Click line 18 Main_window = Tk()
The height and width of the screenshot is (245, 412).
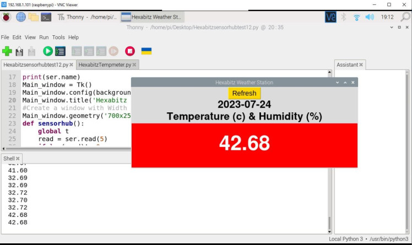[x=57, y=85]
